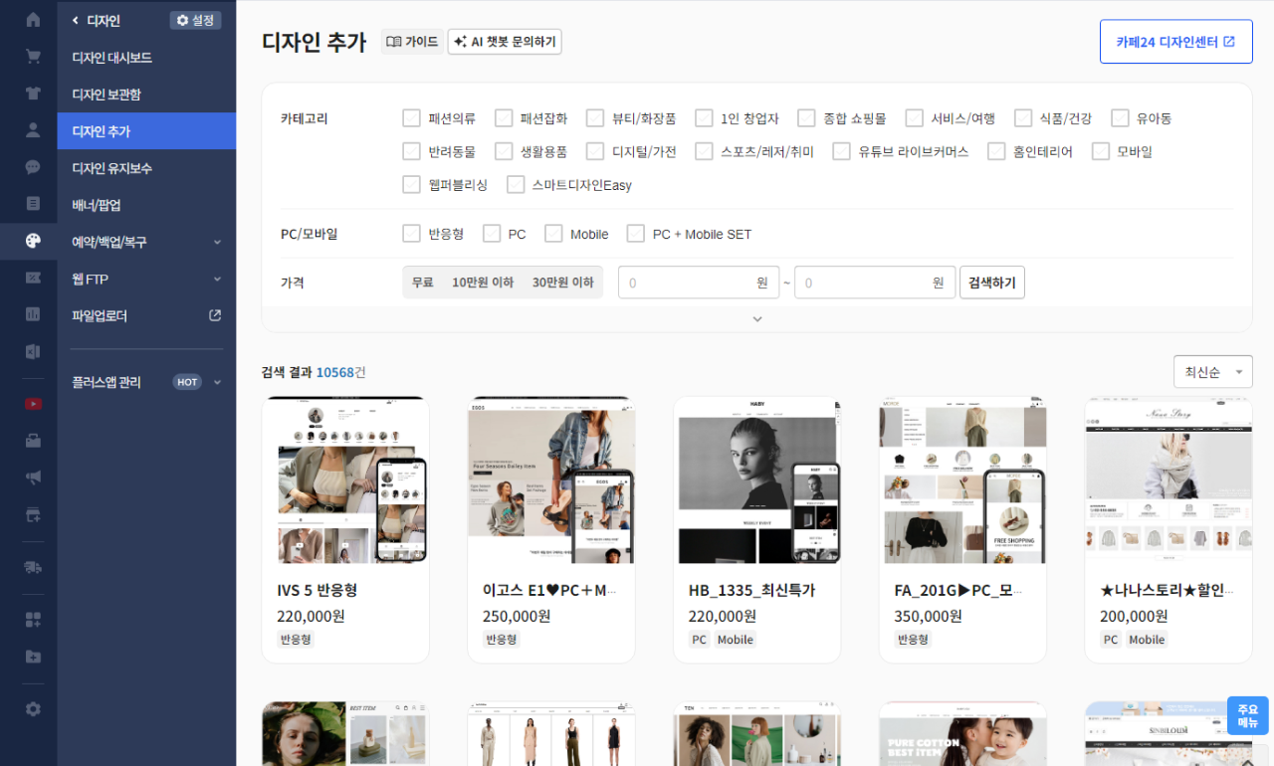Open the 최신순 sort dropdown
The width and height of the screenshot is (1274, 766).
coord(1212,372)
